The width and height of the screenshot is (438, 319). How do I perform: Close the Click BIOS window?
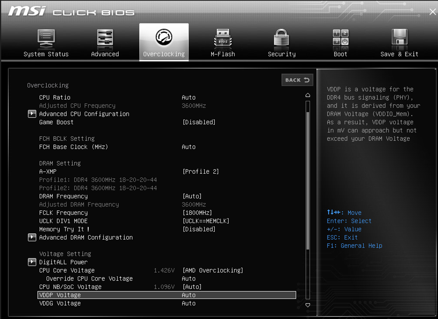click(x=432, y=12)
